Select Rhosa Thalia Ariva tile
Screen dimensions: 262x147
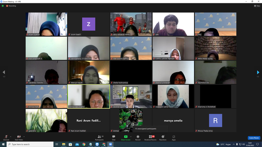pyautogui.click(x=216, y=120)
